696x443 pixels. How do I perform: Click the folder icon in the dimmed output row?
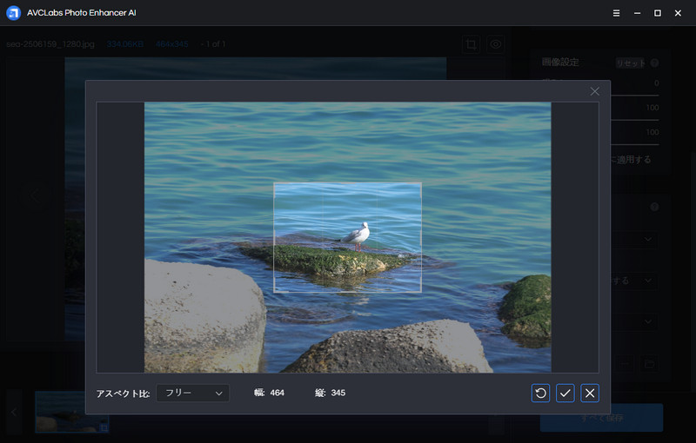click(x=649, y=364)
